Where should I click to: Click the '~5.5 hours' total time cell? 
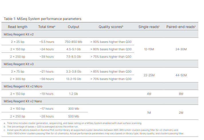coord(47,42)
